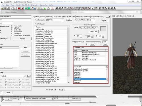This screenshot has height=106, width=142.
Task: Click the Redo arrow toolbar icon
Action: pyautogui.click(x=15, y=9)
